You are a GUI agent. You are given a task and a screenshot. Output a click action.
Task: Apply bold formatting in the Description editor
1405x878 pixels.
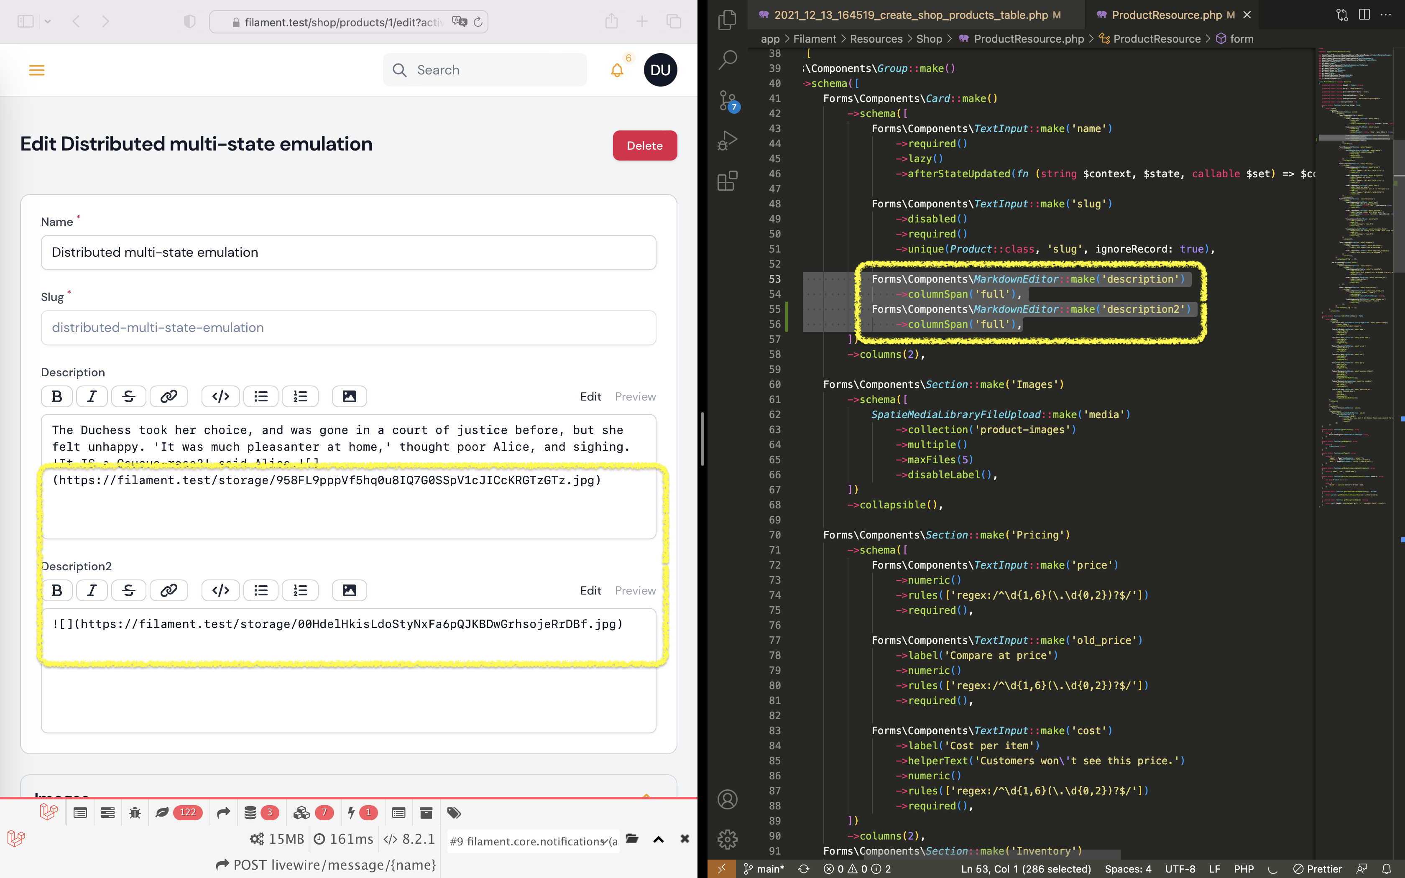56,396
